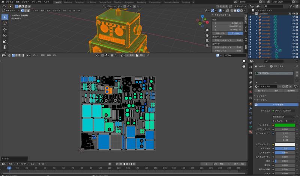Click the camera view gizmo in viewport
The width and height of the screenshot is (300, 176).
(207, 41)
